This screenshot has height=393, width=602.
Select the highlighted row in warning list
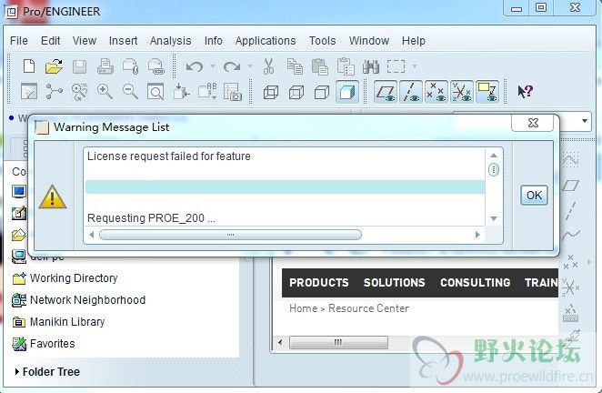tap(285, 187)
